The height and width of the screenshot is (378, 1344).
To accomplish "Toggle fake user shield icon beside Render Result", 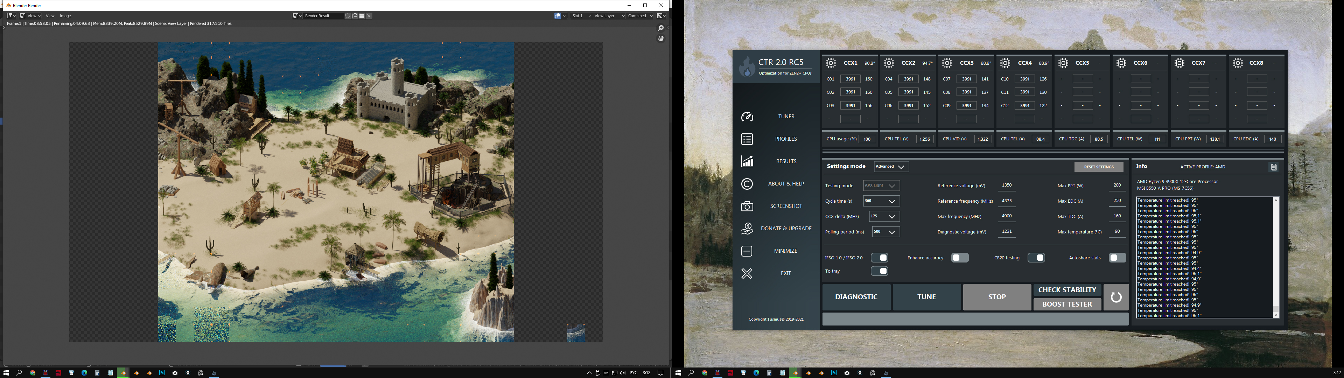I will tap(348, 16).
